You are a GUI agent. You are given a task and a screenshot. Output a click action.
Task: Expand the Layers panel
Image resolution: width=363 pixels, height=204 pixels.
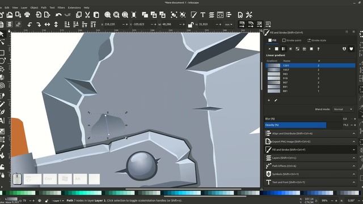pos(310,158)
